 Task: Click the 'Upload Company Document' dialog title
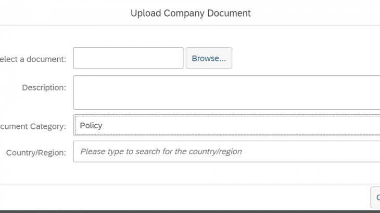click(191, 13)
